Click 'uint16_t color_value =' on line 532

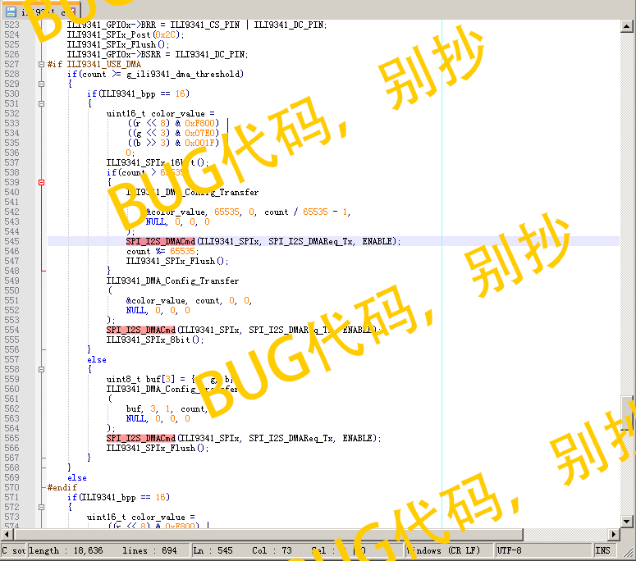pyautogui.click(x=161, y=113)
